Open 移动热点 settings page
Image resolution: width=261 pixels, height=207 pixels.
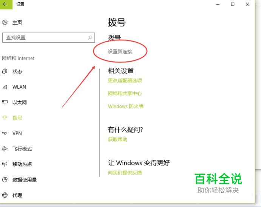(x=22, y=164)
